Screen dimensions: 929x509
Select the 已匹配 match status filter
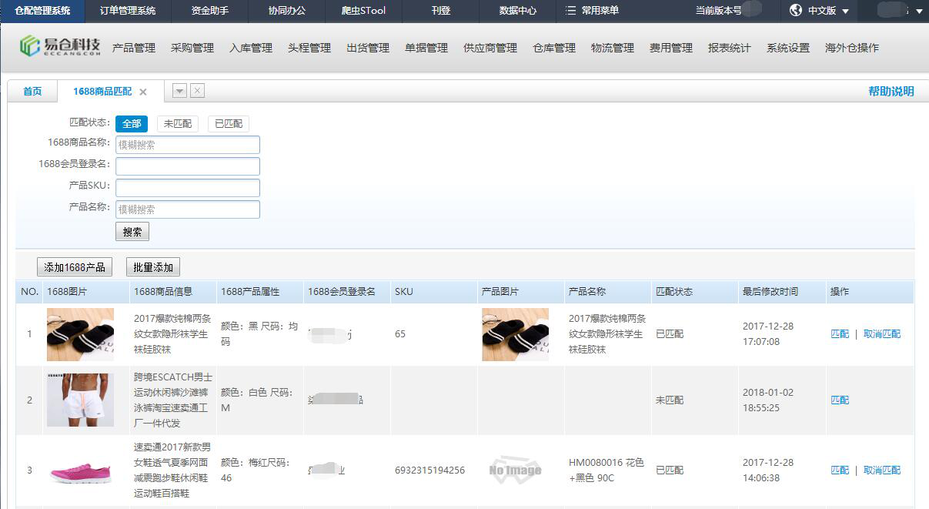click(x=228, y=123)
